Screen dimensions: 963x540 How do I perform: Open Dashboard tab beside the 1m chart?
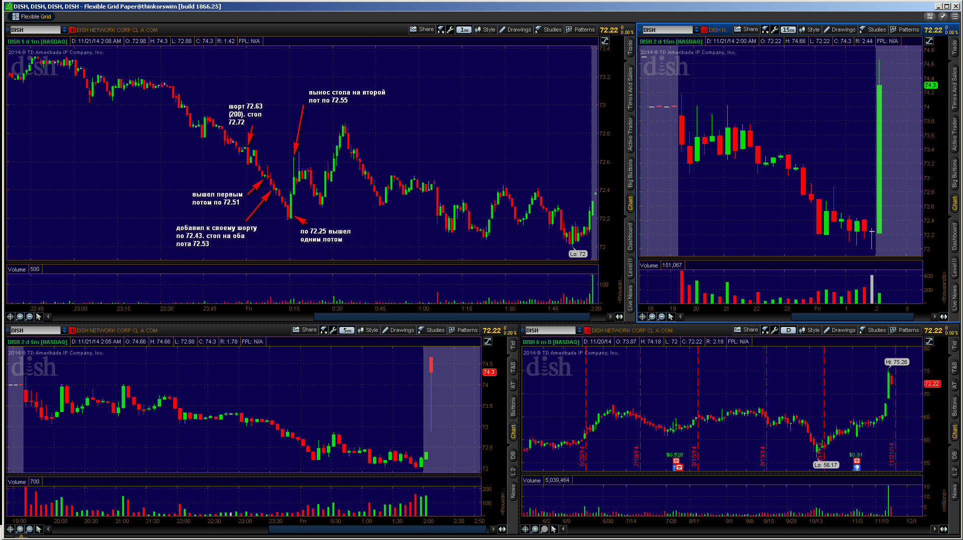click(630, 236)
